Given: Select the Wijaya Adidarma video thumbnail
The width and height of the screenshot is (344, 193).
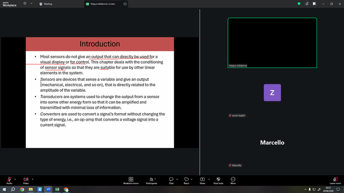Looking at the screenshot, I should (x=273, y=43).
